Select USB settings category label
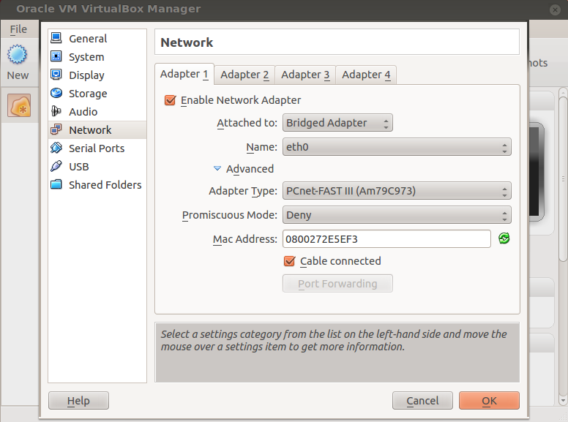Image resolution: width=568 pixels, height=422 pixels. pyautogui.click(x=79, y=167)
